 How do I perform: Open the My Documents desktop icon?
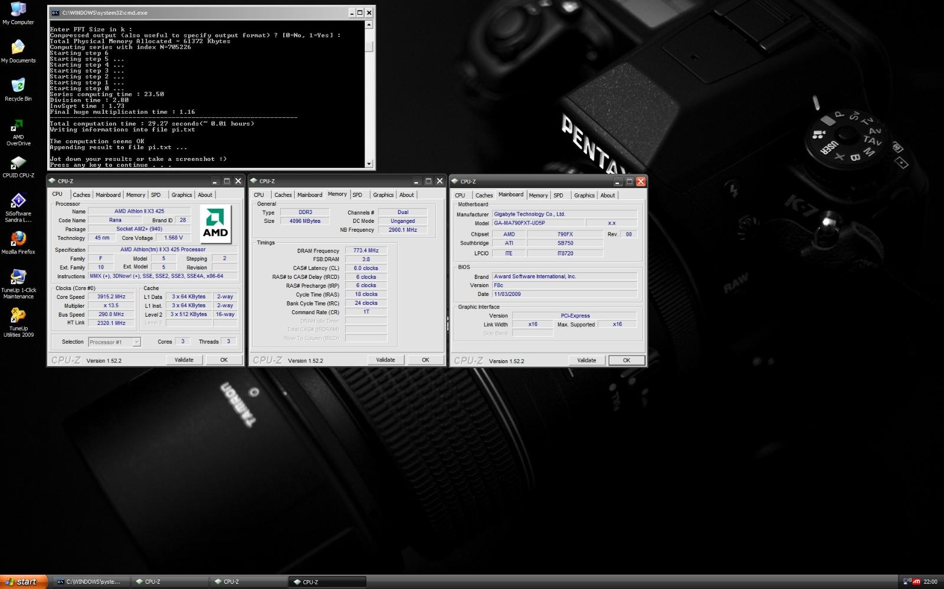(18, 51)
